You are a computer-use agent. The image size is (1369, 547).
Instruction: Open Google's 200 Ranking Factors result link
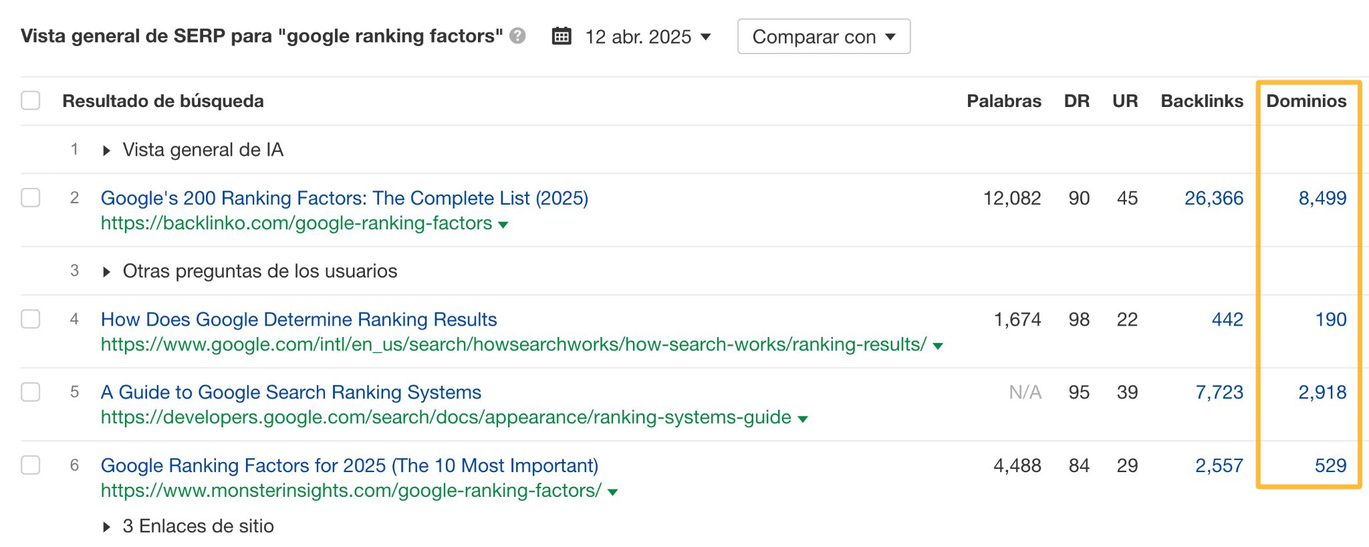tap(345, 198)
